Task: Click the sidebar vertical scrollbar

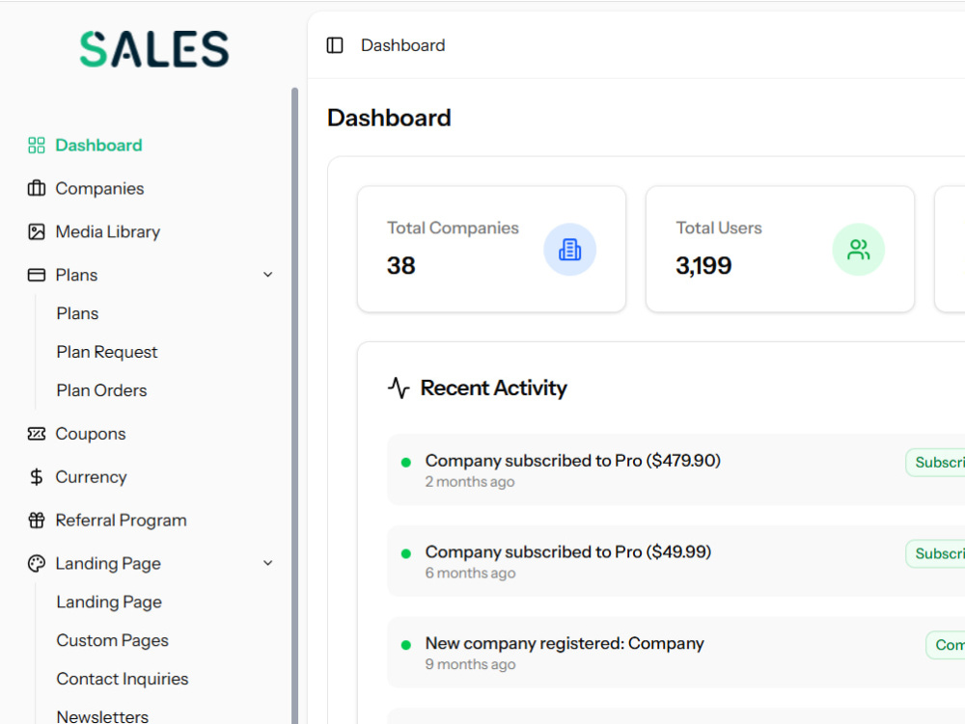Action: click(x=294, y=406)
